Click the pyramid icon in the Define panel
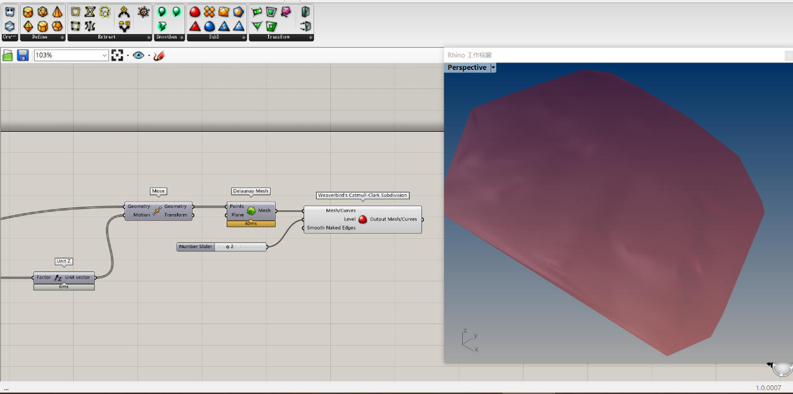The width and height of the screenshot is (793, 394). (57, 12)
